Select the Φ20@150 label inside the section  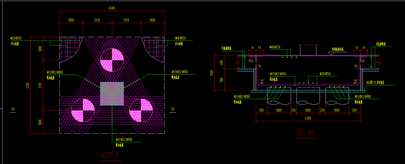[x=325, y=74]
